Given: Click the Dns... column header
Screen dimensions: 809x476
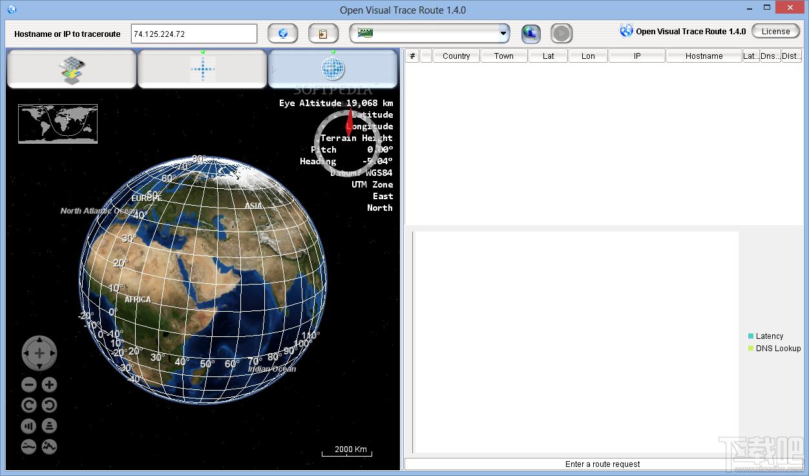Looking at the screenshot, I should [x=770, y=56].
